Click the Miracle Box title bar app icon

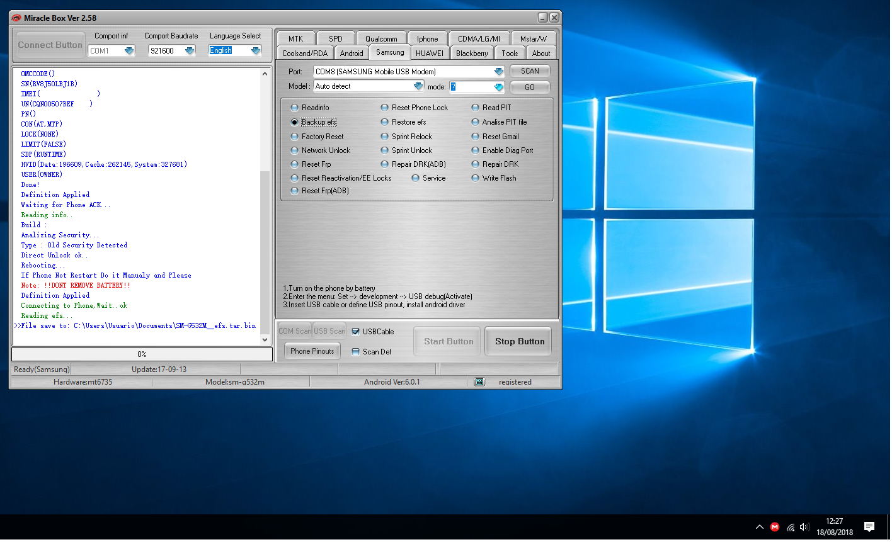pos(16,18)
